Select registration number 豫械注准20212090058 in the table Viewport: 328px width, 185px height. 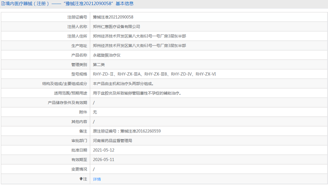click(113, 17)
